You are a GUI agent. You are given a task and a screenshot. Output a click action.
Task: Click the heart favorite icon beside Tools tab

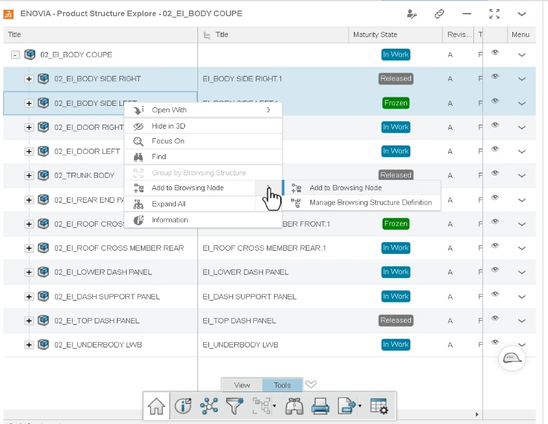click(311, 384)
